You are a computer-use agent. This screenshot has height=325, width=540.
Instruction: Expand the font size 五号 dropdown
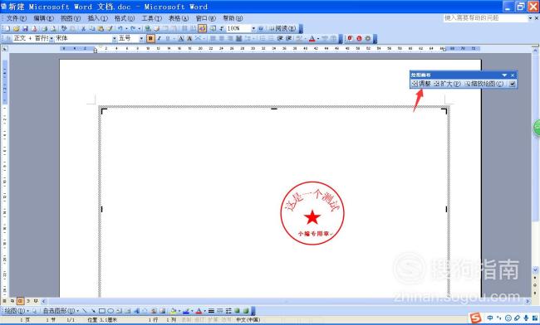point(141,38)
